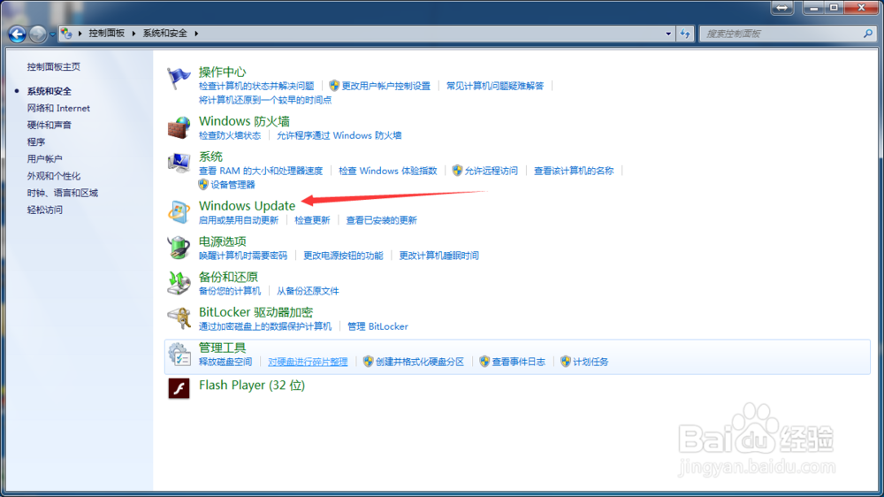Click 查看事件日志 link
This screenshot has height=497, width=884.
pyautogui.click(x=518, y=362)
